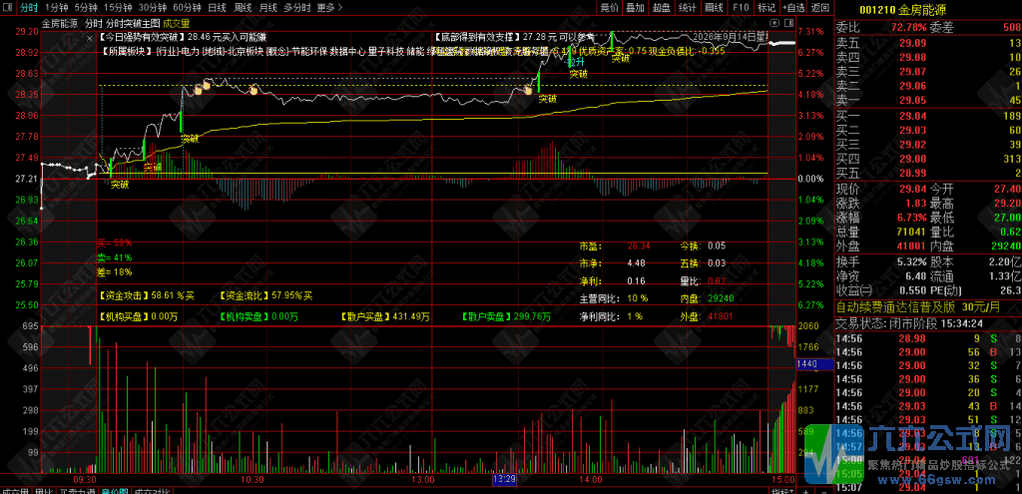
Task: Click the 现价 value 29.04
Action: 912,189
